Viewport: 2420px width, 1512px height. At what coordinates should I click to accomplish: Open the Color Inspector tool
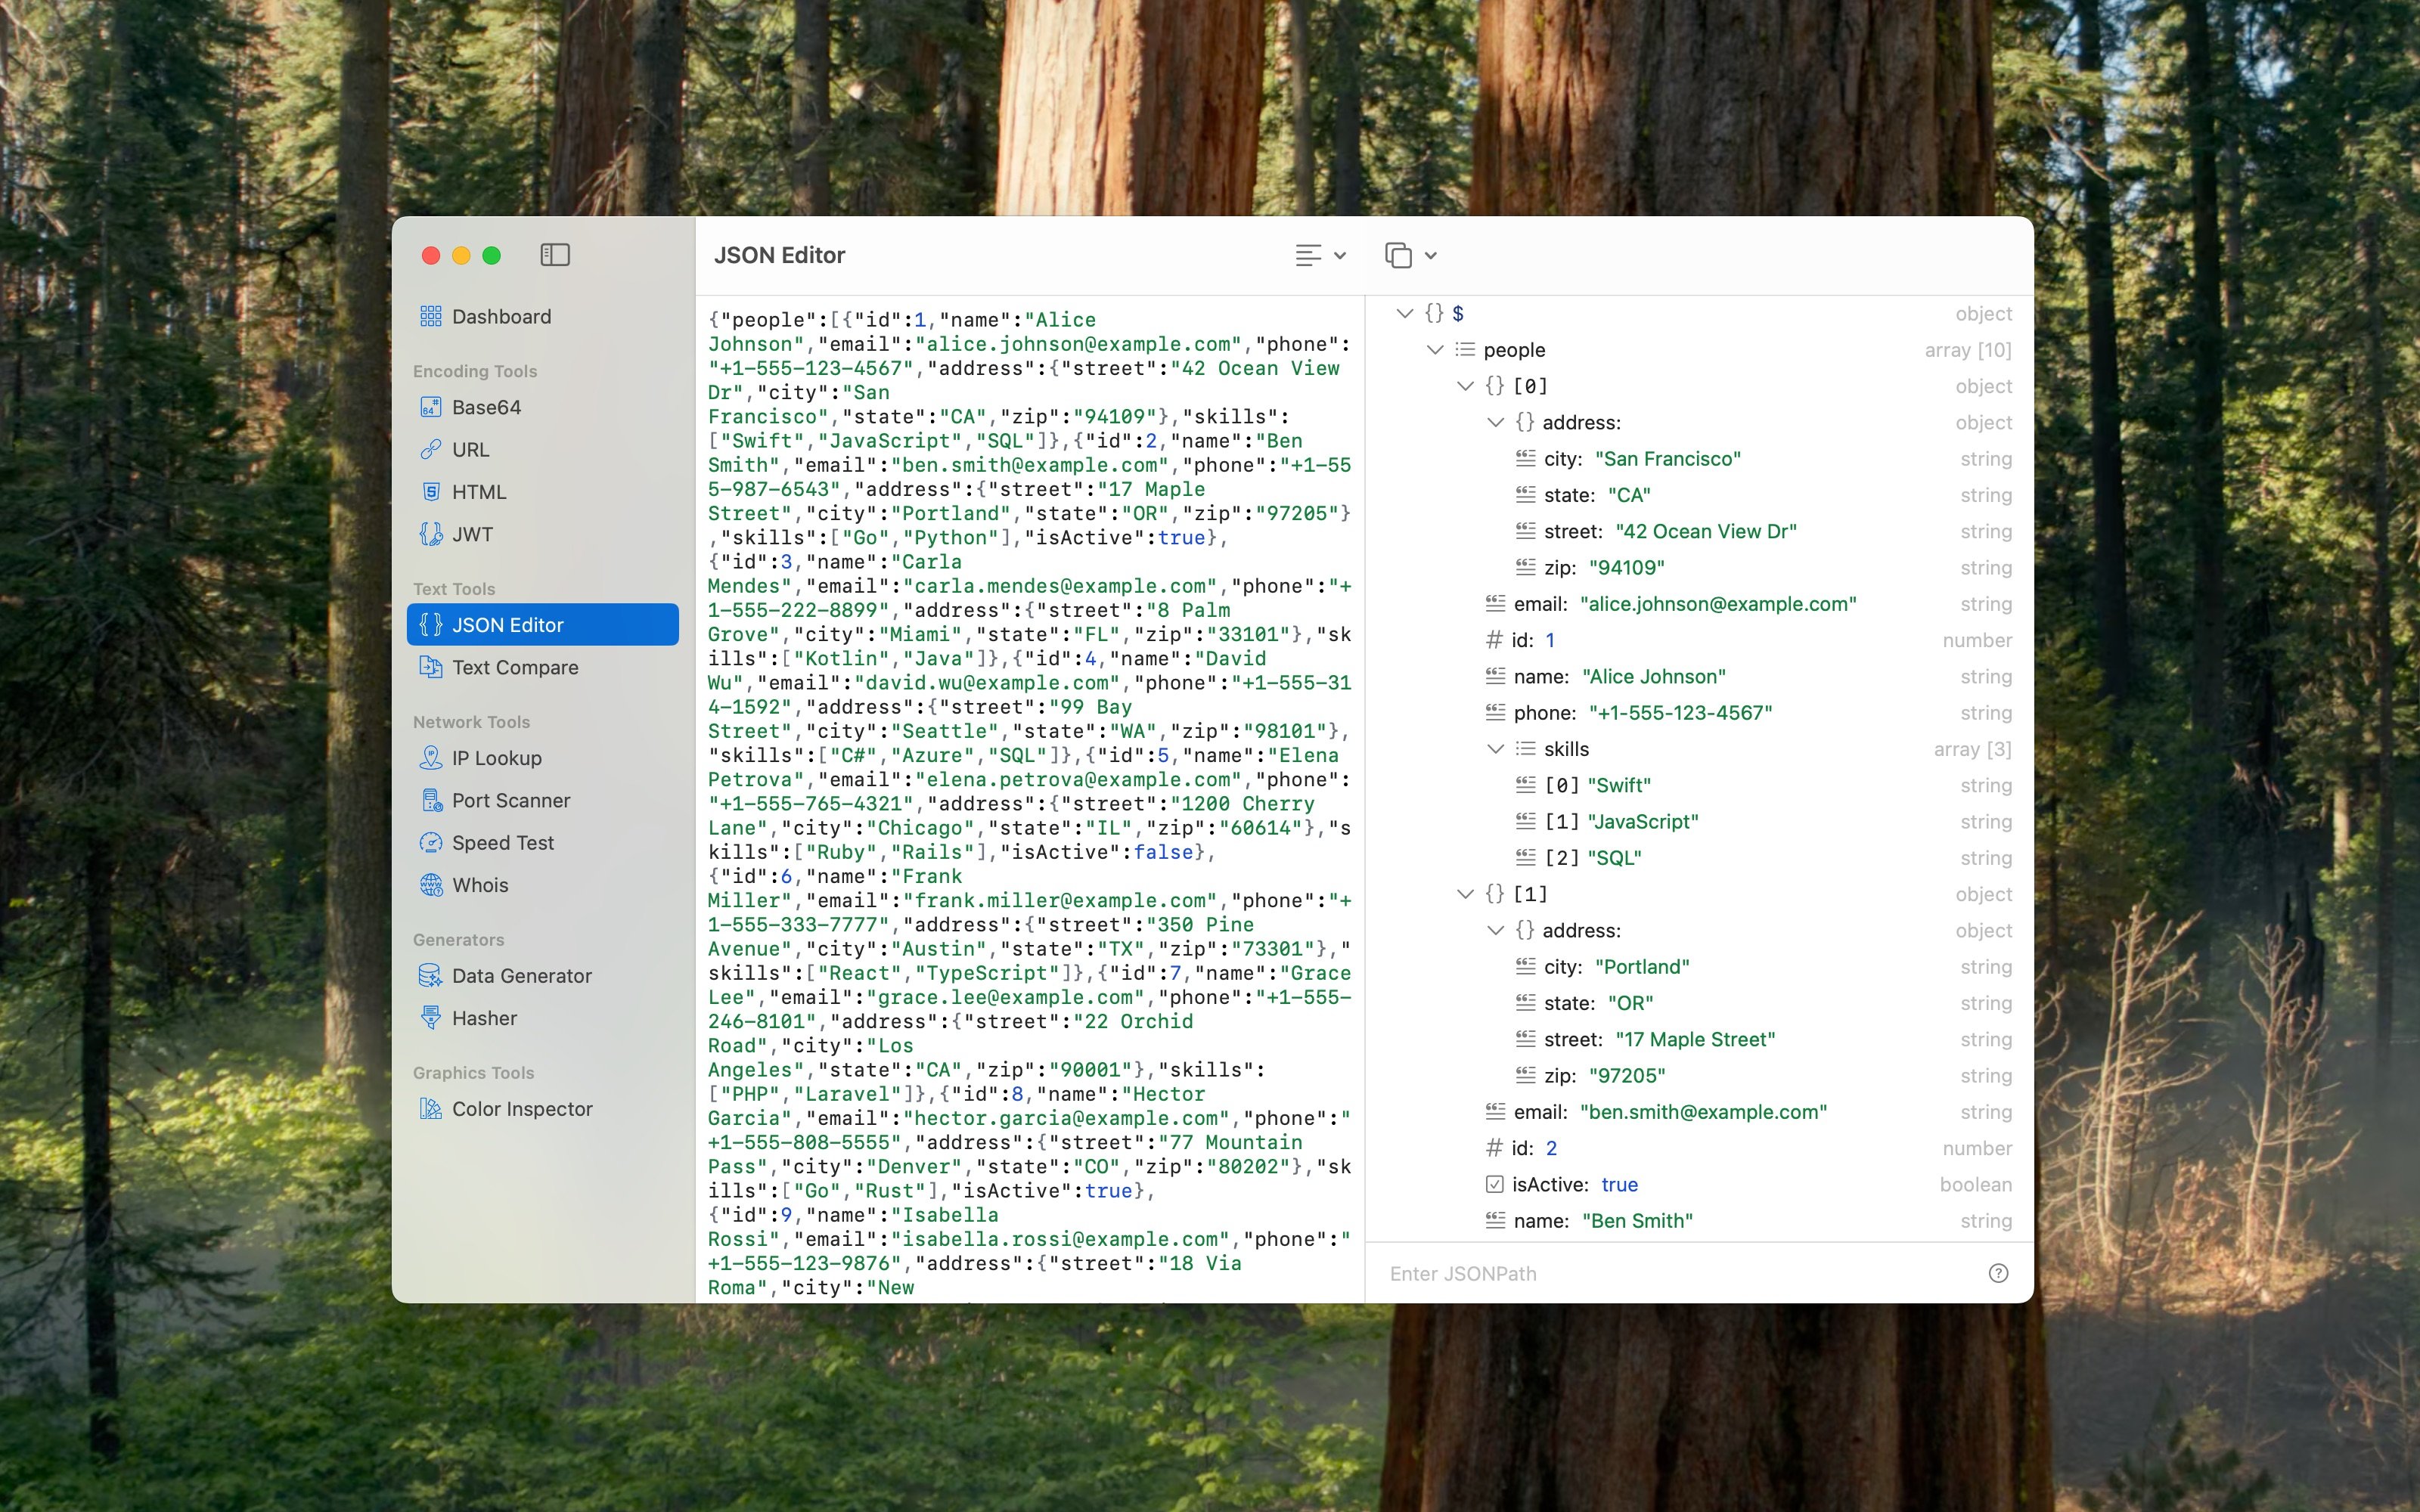(521, 1109)
